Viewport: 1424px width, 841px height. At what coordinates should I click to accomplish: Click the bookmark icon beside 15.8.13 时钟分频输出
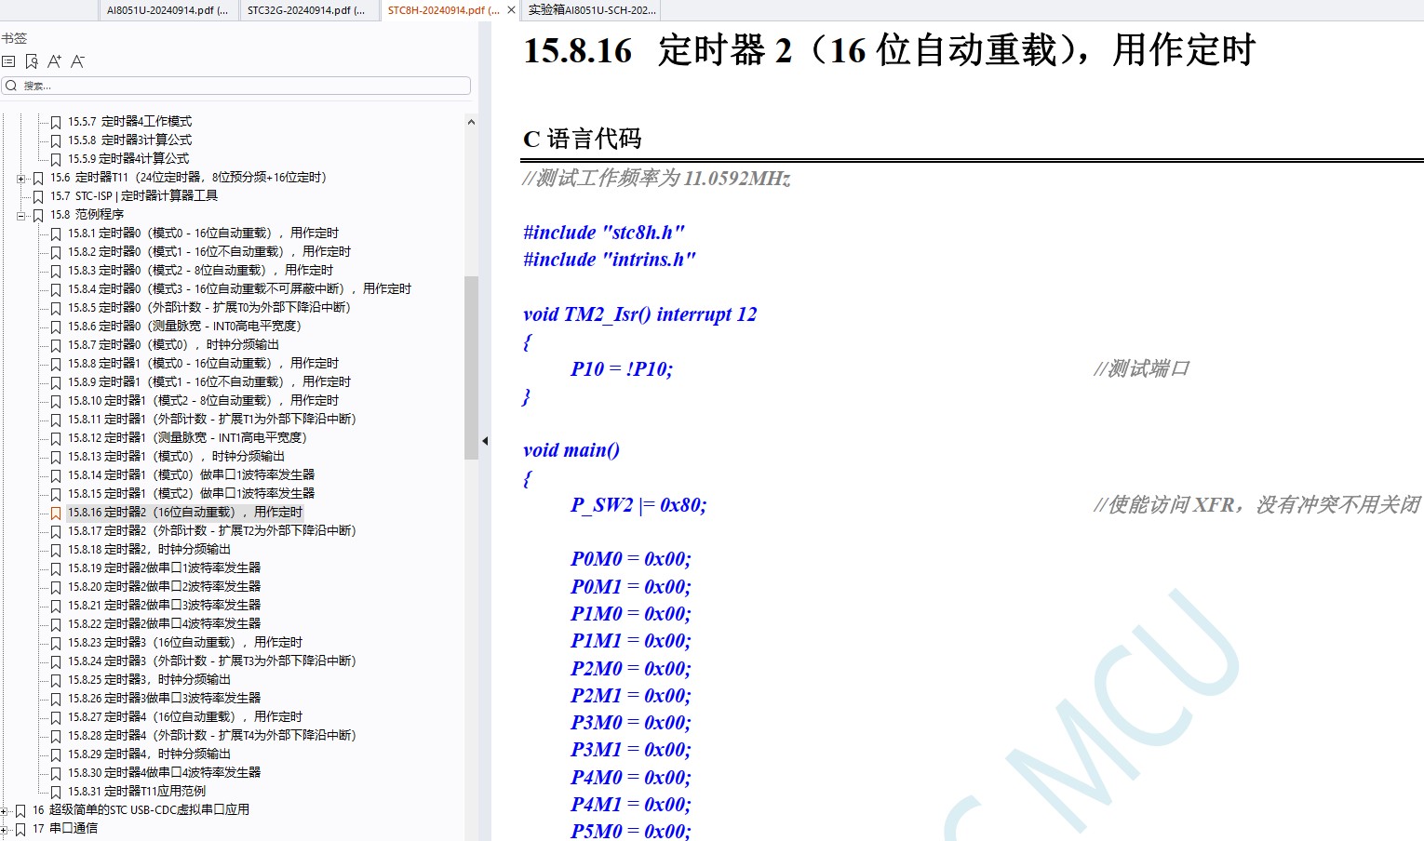point(56,457)
